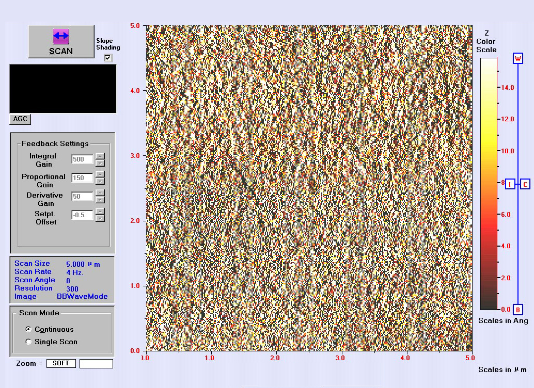Click the Image value BBWaveMode
The image size is (534, 388).
82,297
